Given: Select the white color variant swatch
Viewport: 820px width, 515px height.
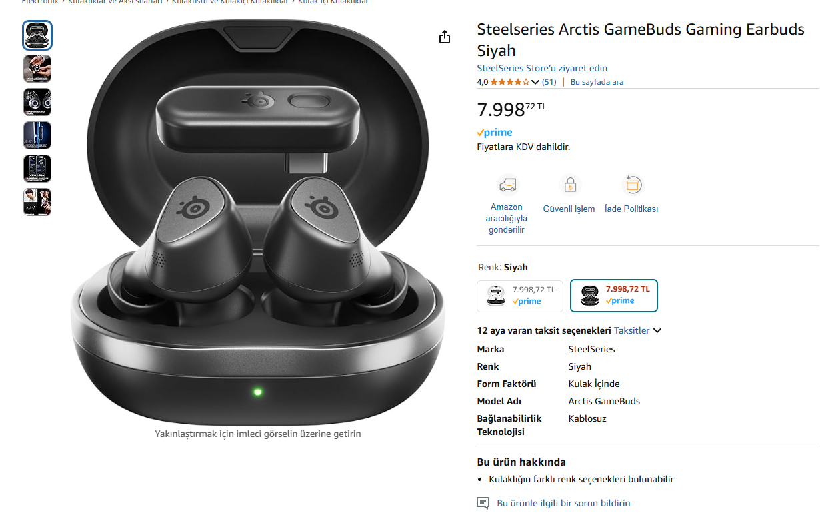Looking at the screenshot, I should pos(520,296).
